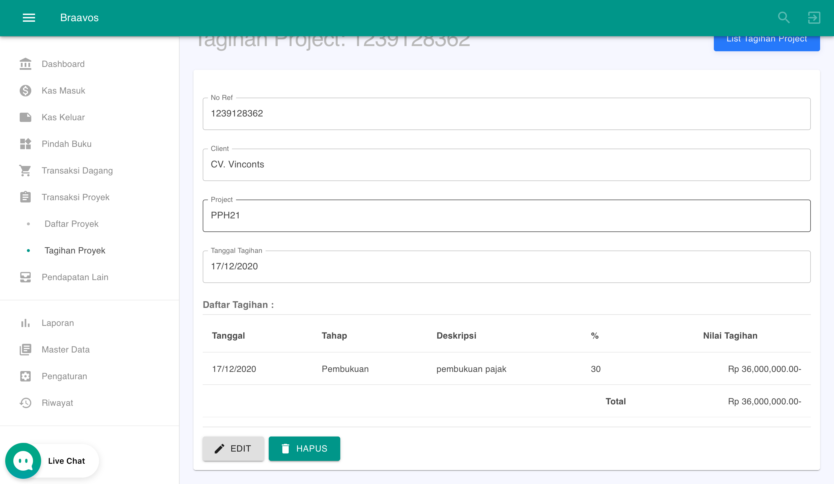Click the Pengaturan gear icon

(25, 376)
